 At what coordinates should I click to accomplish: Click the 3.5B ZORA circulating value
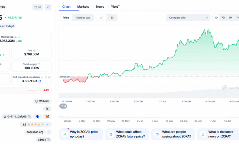(30, 81)
